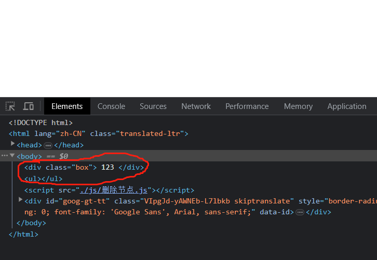The width and height of the screenshot is (377, 260).
Task: Activate the inspect element picker icon
Action: (10, 106)
